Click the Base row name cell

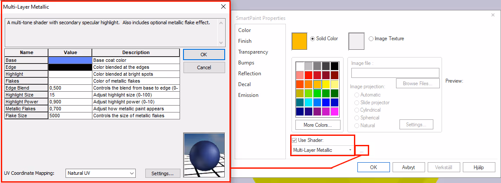click(26, 60)
